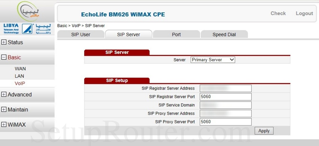The image size is (319, 146).
Task: Click the Libya Telecom And Technology logo
Action: coord(27,29)
